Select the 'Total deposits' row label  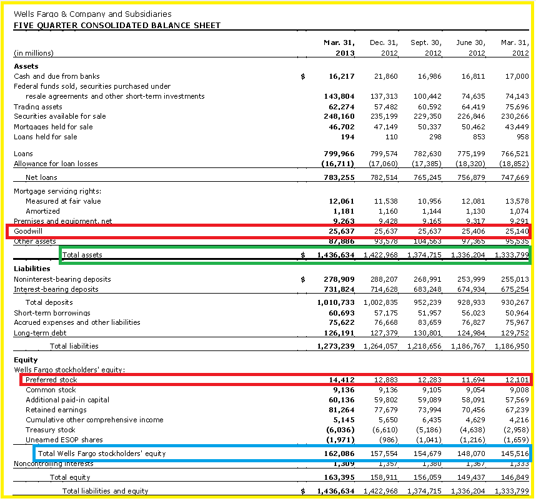49,302
